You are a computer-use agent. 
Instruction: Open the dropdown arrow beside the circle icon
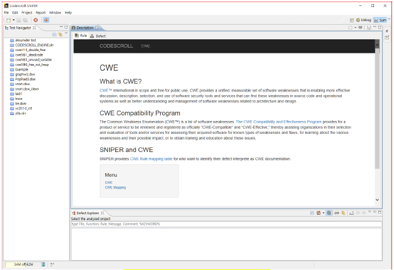point(355,28)
